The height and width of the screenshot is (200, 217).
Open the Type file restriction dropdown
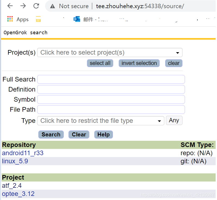(x=100, y=121)
